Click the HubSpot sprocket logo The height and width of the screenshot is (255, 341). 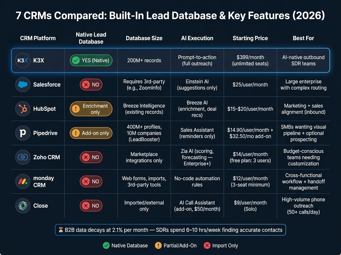(23, 109)
